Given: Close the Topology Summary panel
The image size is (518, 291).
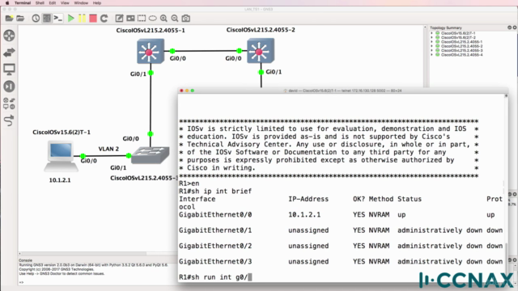Looking at the screenshot, I should point(515,27).
